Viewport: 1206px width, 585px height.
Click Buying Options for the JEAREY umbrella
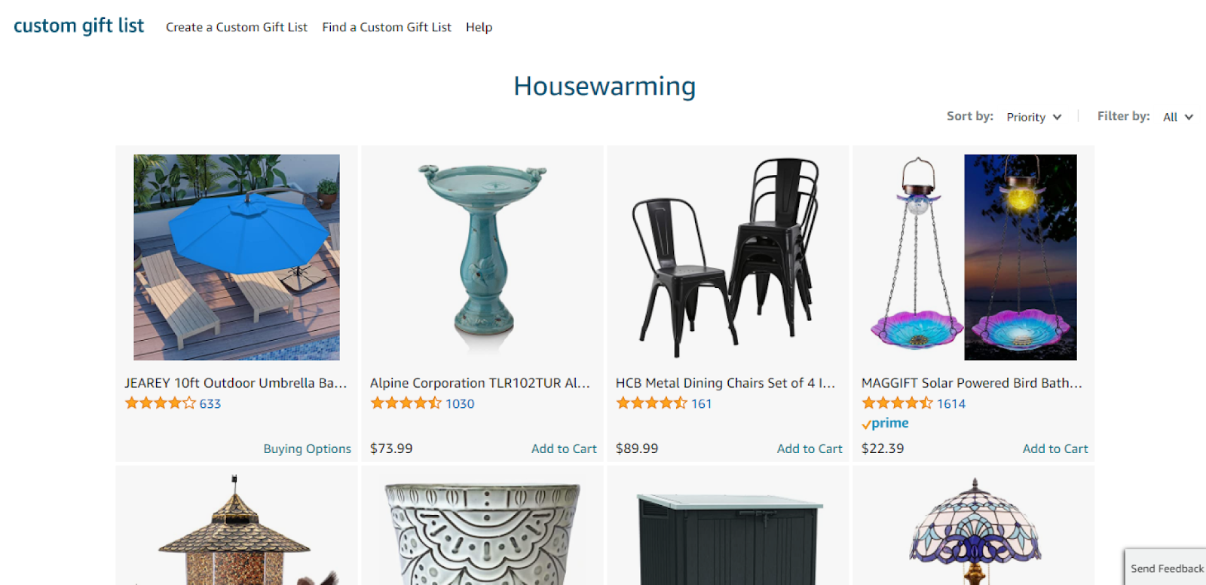(x=308, y=449)
